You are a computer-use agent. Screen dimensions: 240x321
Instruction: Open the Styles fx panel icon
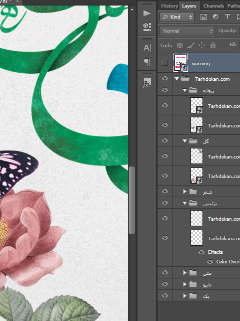point(147,83)
